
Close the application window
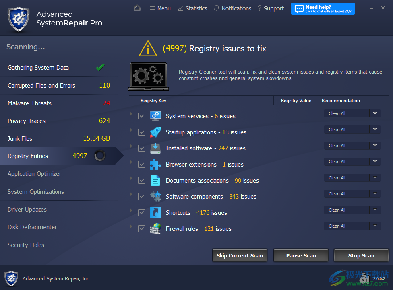[x=383, y=8]
